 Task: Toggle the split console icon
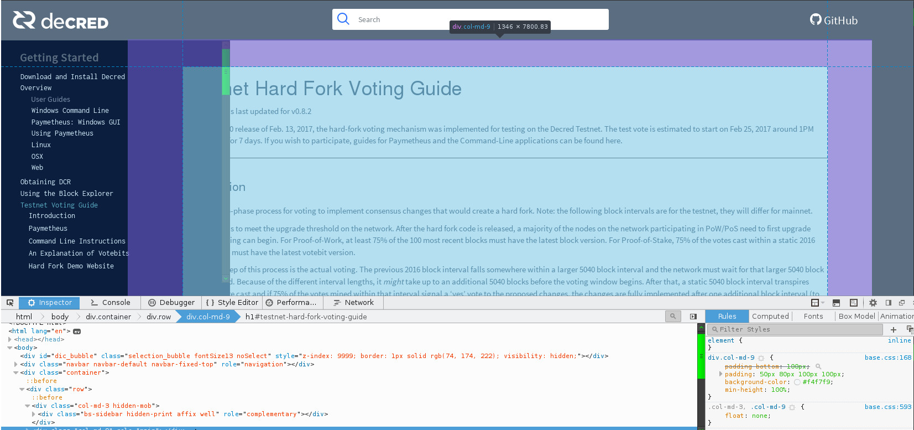point(836,303)
